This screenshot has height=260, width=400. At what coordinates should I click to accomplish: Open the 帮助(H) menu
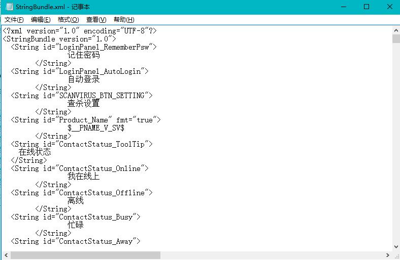click(x=124, y=20)
